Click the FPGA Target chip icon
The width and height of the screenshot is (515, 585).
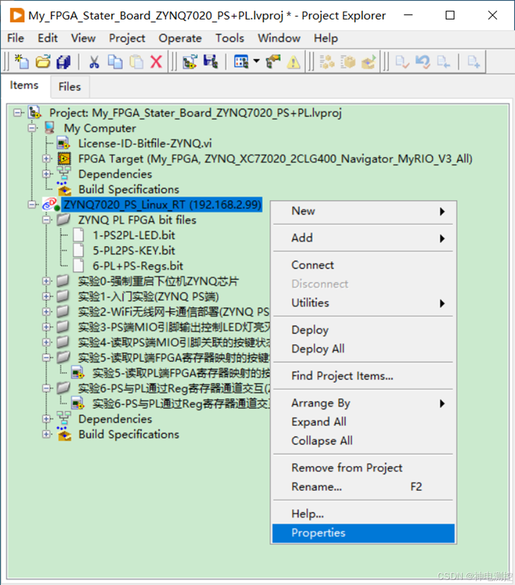(x=64, y=158)
